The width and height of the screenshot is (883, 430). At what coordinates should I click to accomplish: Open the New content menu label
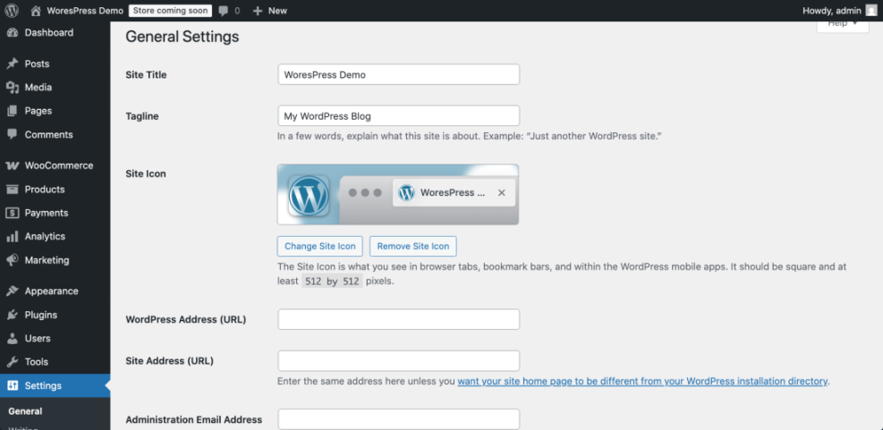tap(277, 11)
